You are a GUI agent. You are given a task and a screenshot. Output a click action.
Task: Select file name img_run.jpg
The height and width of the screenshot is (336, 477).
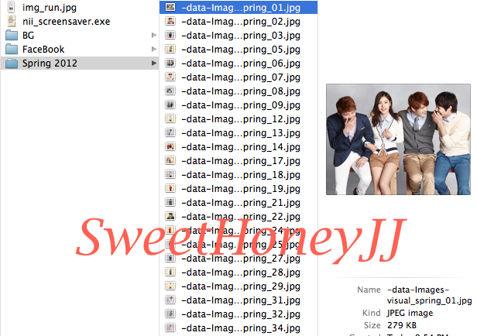(50, 8)
